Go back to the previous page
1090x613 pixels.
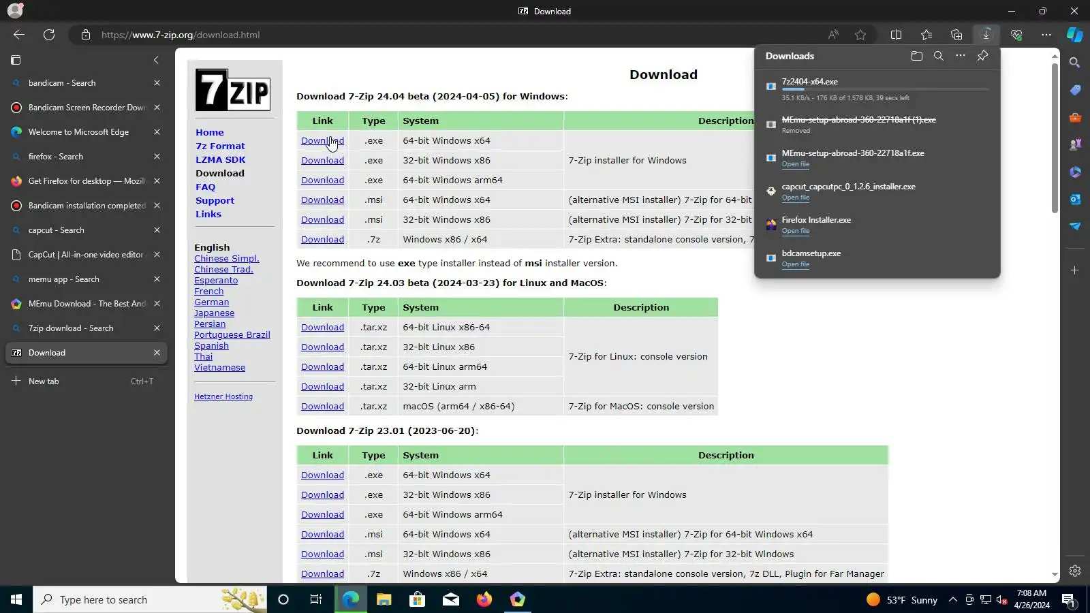coord(19,35)
